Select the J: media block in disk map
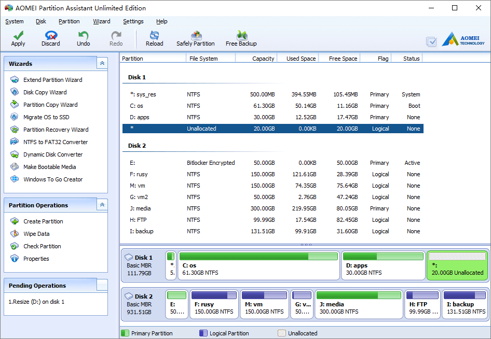The width and height of the screenshot is (491, 339). 359,304
